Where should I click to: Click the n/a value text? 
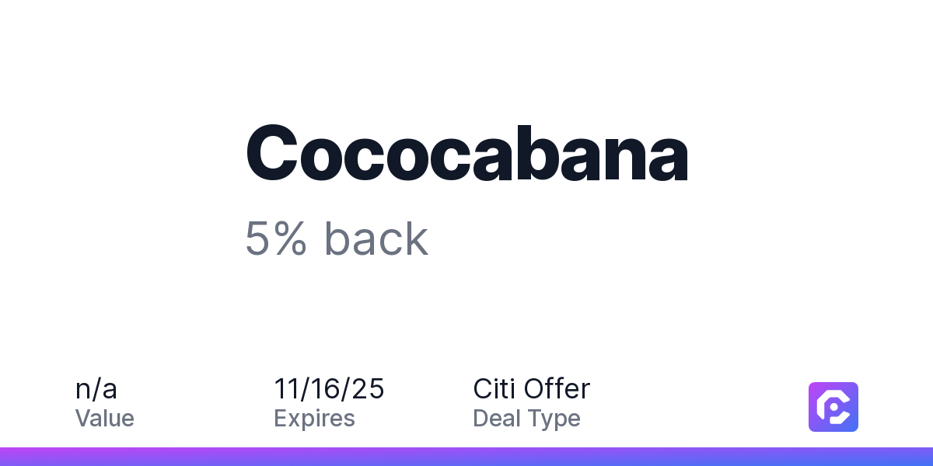coord(96,388)
